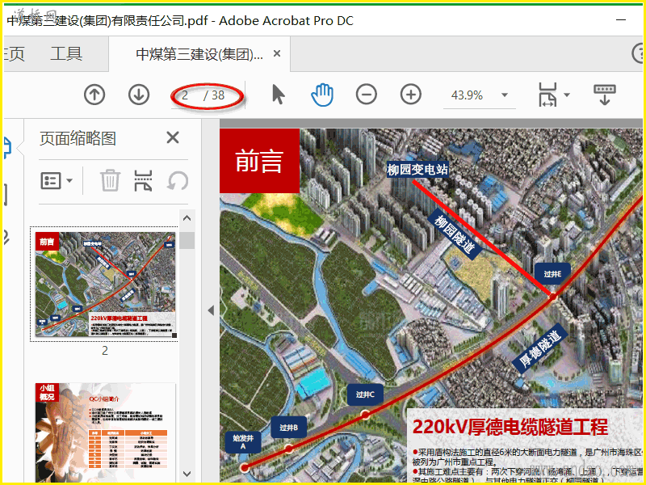Viewport: 646px width, 485px height.
Task: Activate the hand pan tool
Action: pos(322,95)
